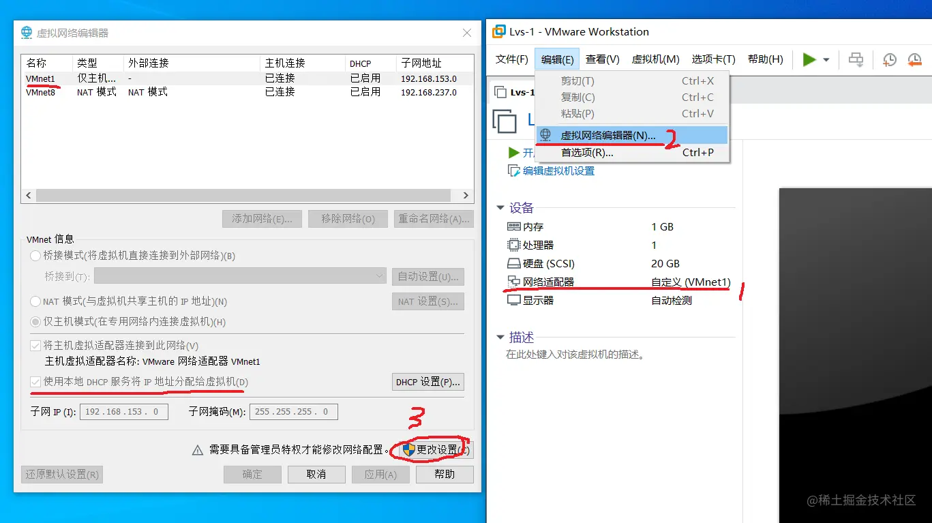Click 移除网络(O) button

[x=348, y=219]
